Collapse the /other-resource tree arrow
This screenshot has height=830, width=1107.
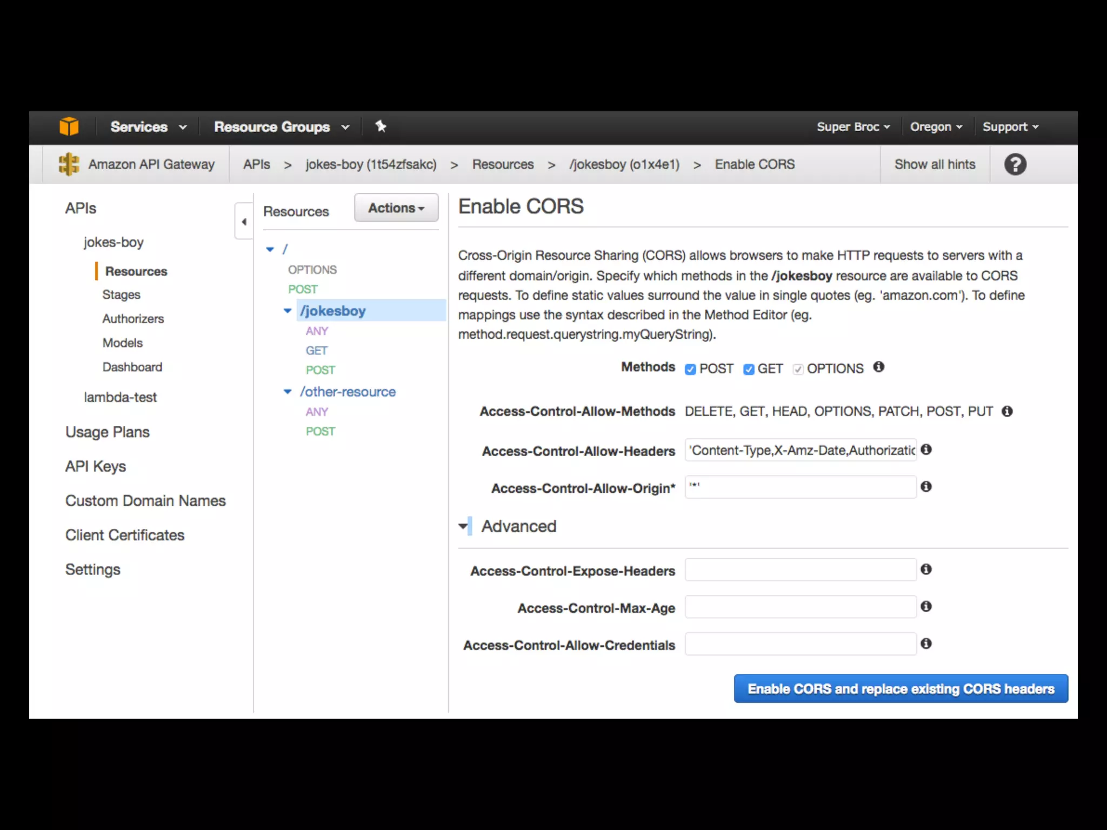point(288,392)
